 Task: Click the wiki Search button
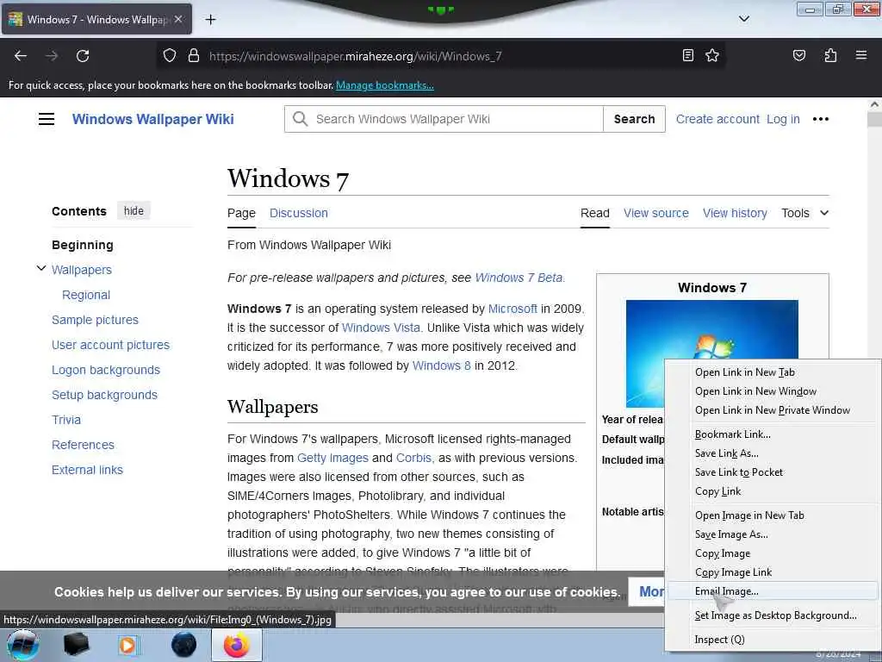tap(634, 119)
